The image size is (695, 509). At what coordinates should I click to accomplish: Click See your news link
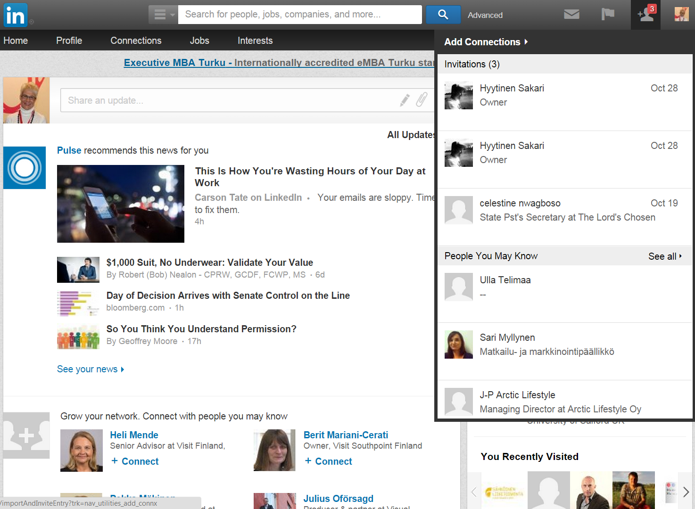click(x=90, y=369)
